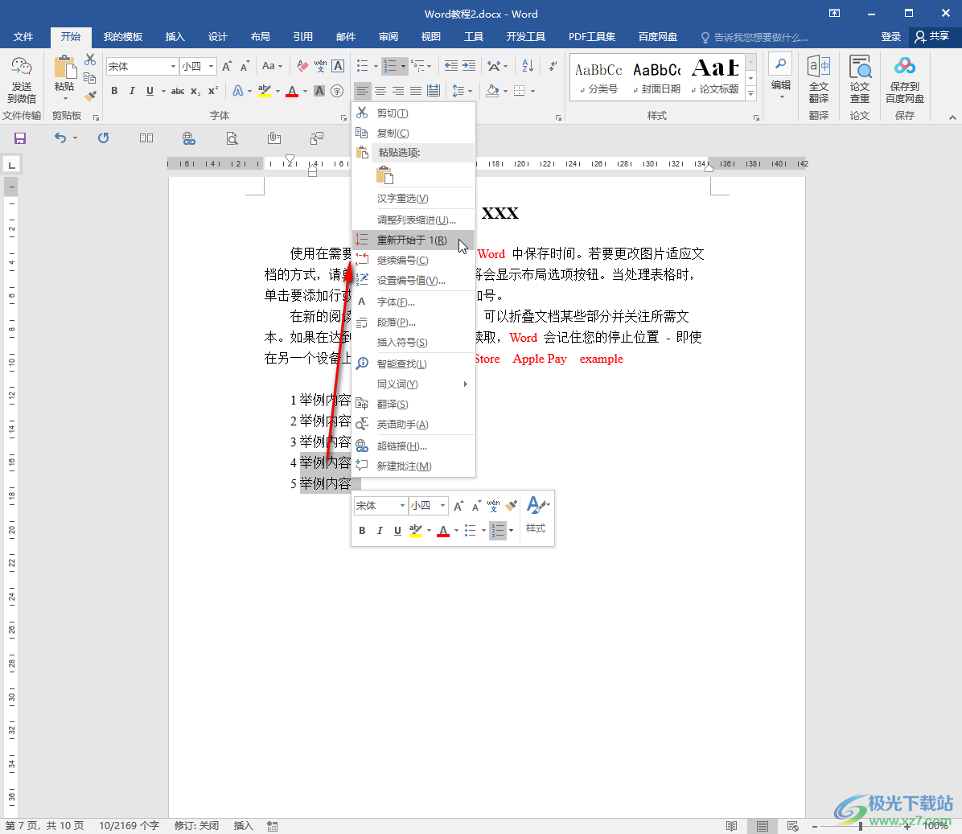Toggle Italic in the ribbon
The image size is (962, 834).
[132, 91]
